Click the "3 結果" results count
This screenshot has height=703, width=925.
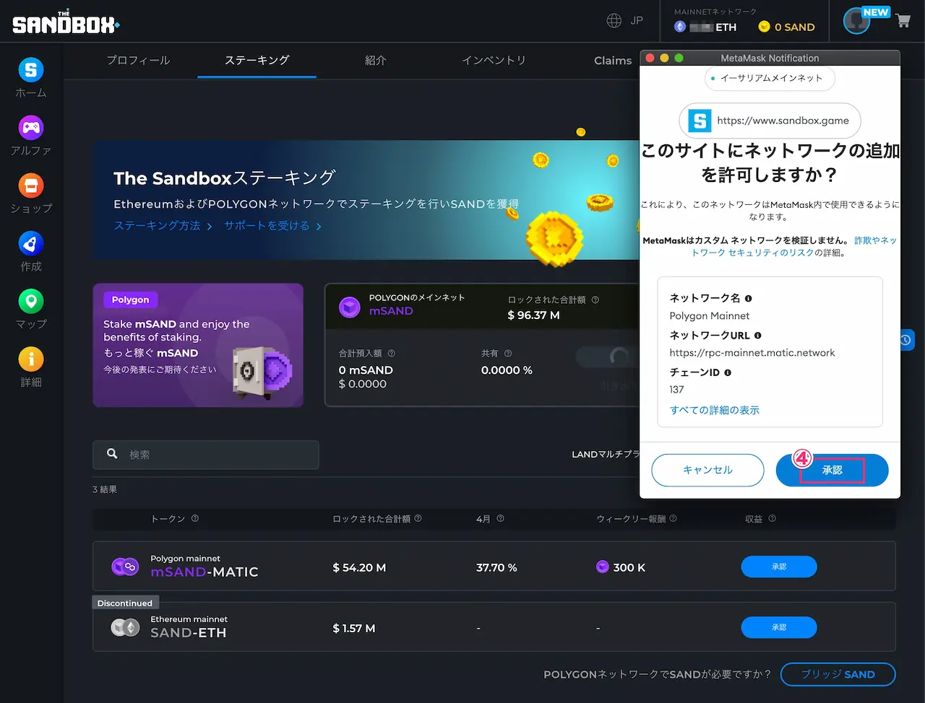(x=105, y=489)
